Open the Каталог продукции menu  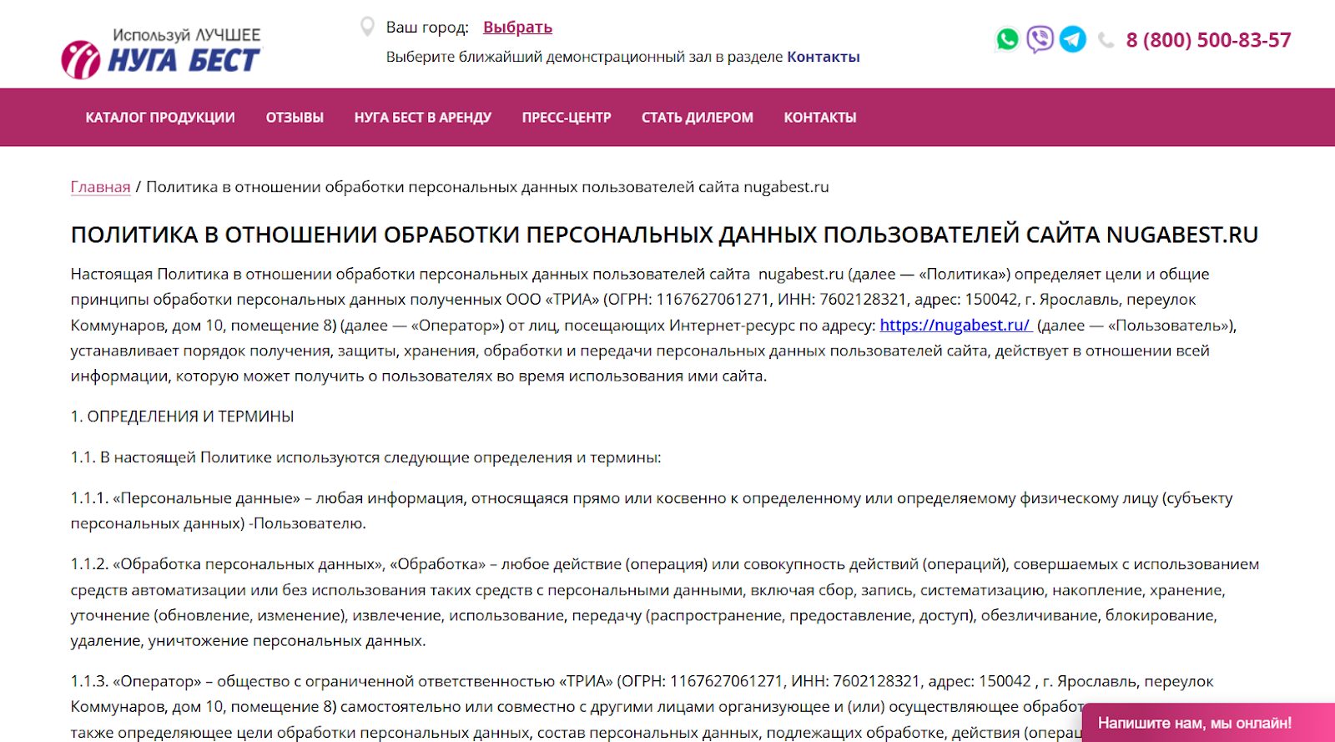160,118
